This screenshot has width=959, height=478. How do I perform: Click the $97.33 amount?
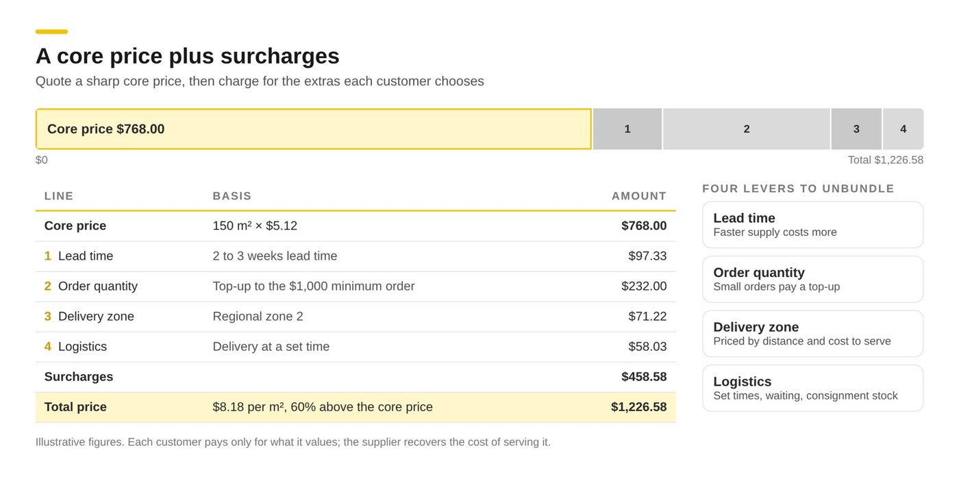point(647,256)
